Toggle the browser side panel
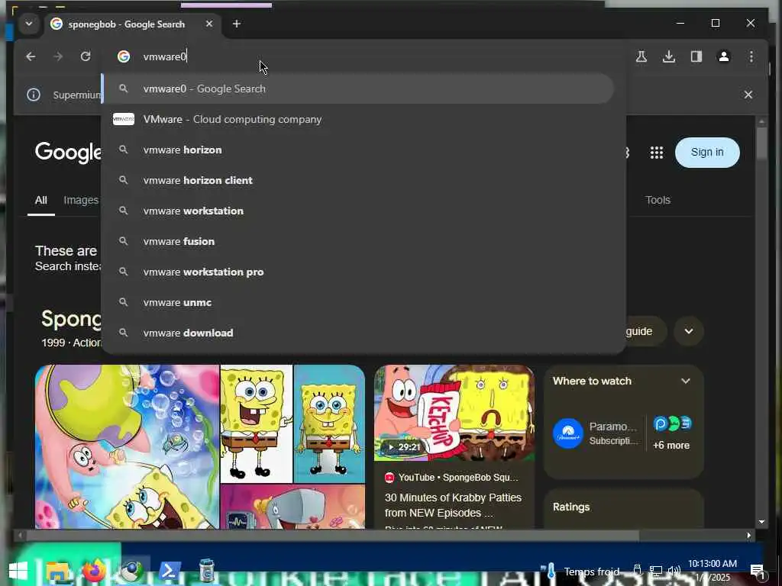This screenshot has width=782, height=586. (x=696, y=56)
